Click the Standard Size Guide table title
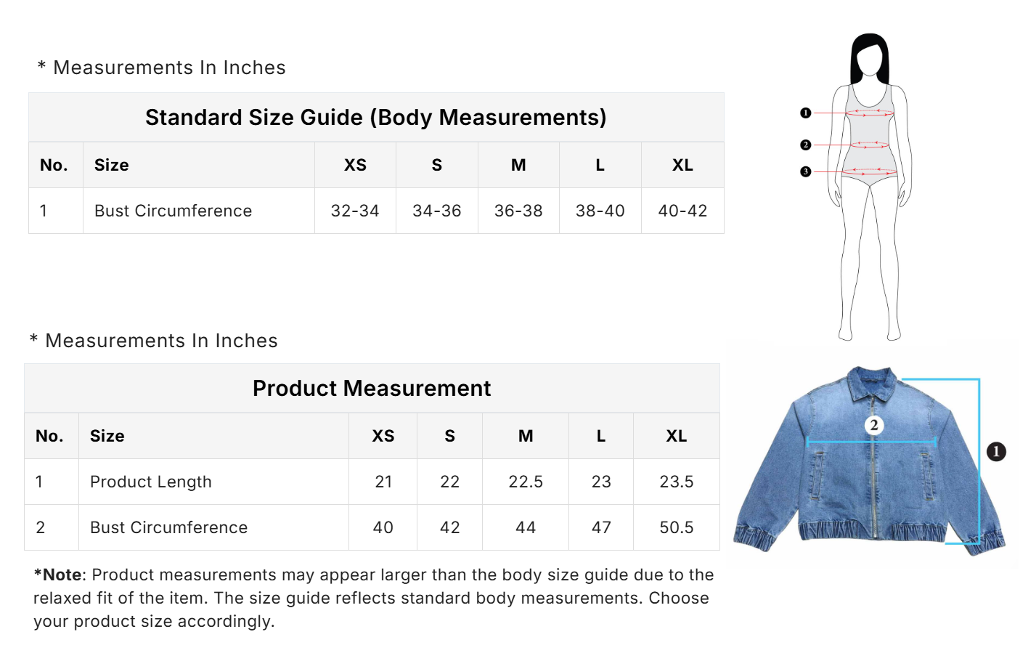This screenshot has height=661, width=1036. click(x=375, y=118)
